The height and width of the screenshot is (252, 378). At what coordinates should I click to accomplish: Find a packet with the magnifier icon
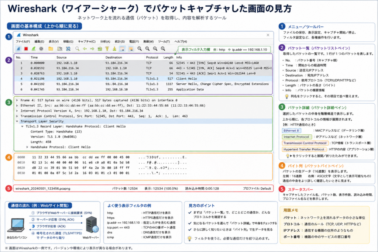[77, 49]
